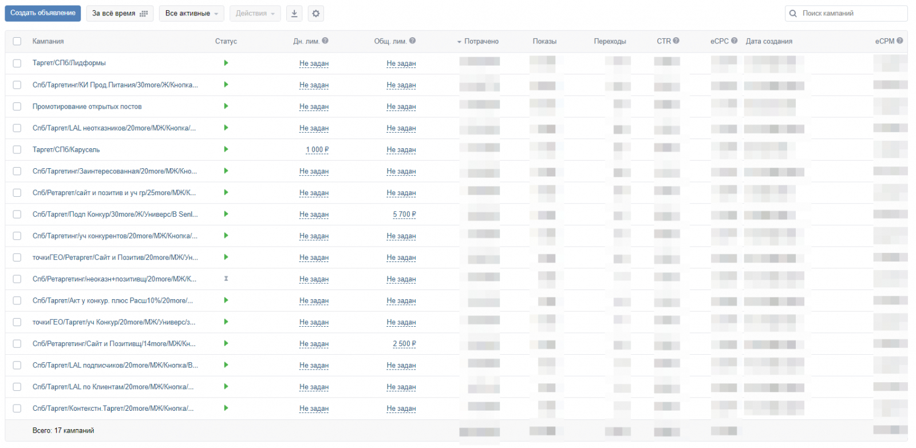This screenshot has height=448, width=916.
Task: Click help icon next to eCPM
Action: (900, 41)
